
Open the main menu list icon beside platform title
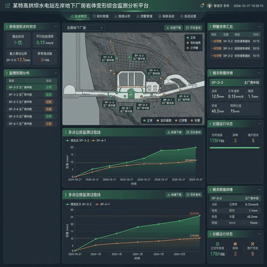(x=8, y=6)
